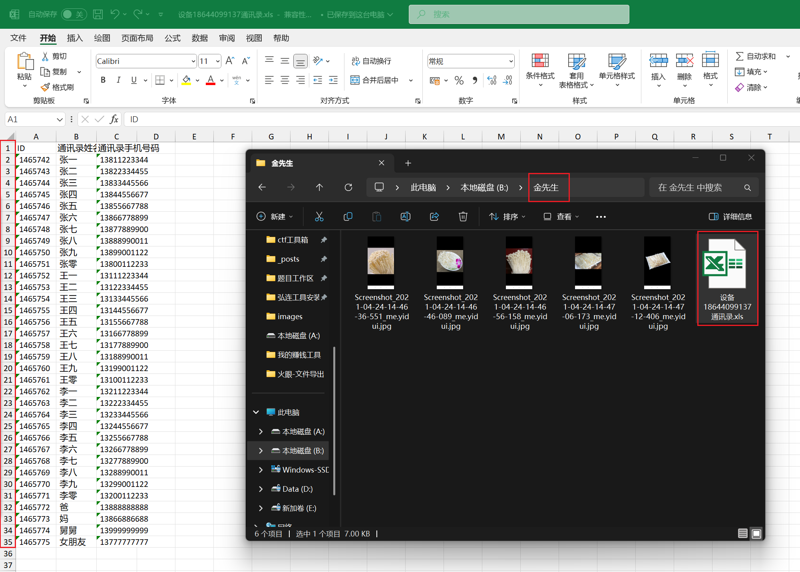
Task: Open the font name Calibri dropdown
Action: [193, 61]
